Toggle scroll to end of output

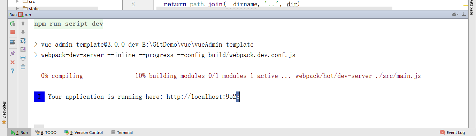click(23, 49)
